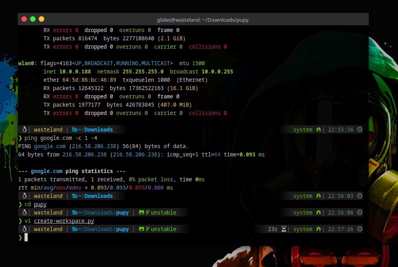Click the MAC address 64:5d:86:bc:46:89
This screenshot has width=398, height=267.
click(89, 80)
